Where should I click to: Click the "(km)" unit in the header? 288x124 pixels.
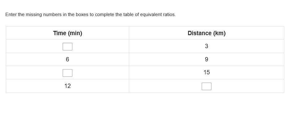219,33
